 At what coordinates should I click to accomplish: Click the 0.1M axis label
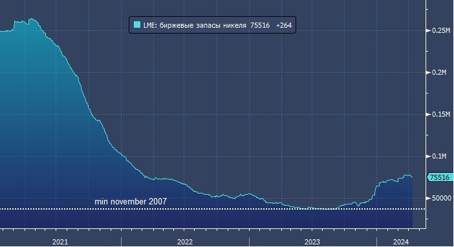439,156
